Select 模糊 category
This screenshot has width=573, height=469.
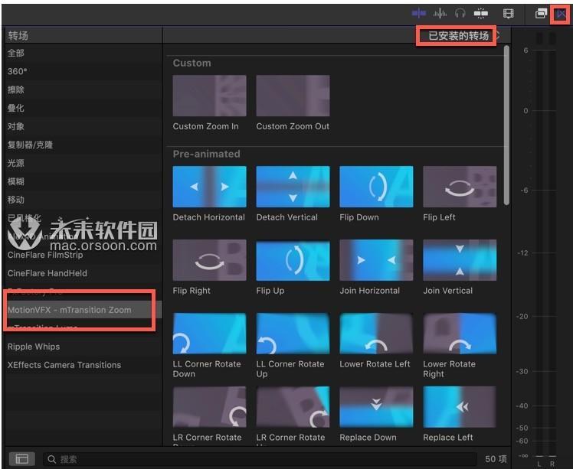[83, 181]
